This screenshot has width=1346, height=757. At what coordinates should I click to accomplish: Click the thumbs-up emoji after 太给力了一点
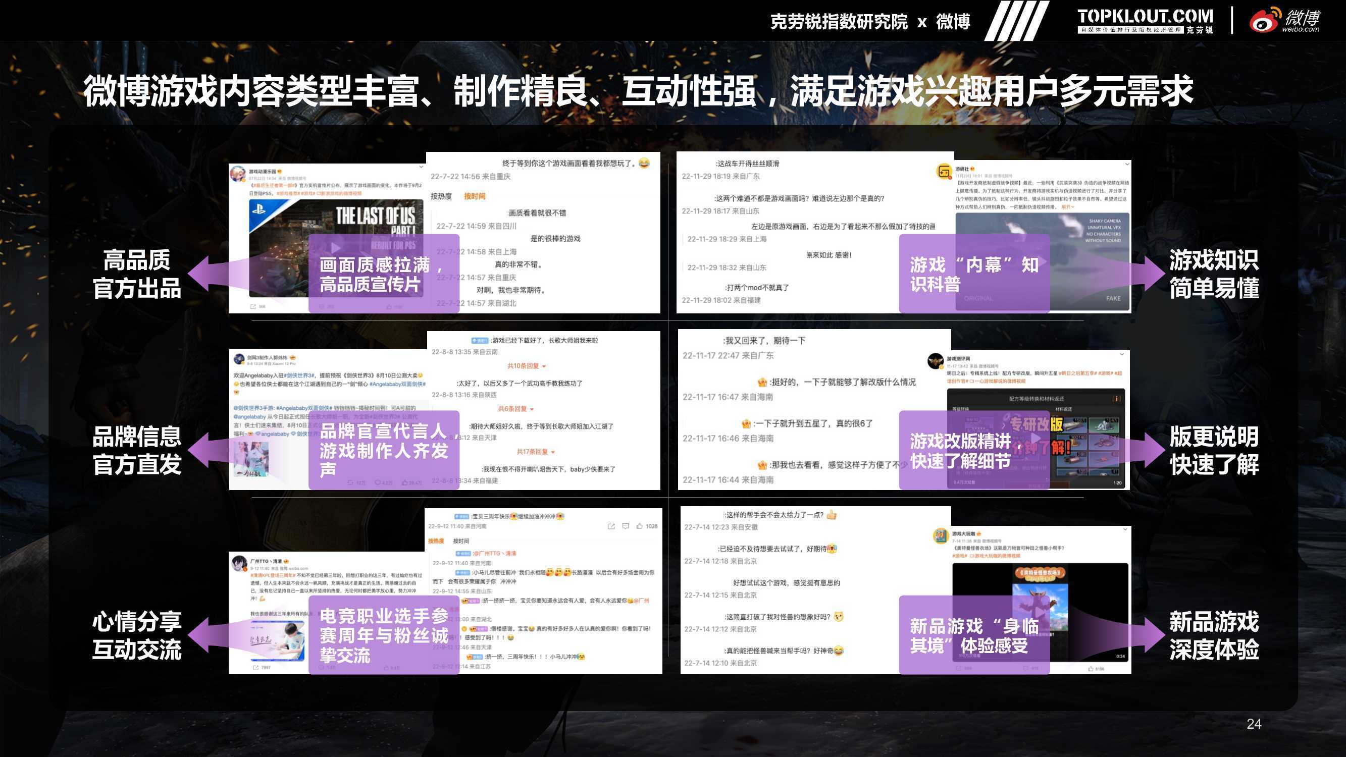(x=832, y=515)
